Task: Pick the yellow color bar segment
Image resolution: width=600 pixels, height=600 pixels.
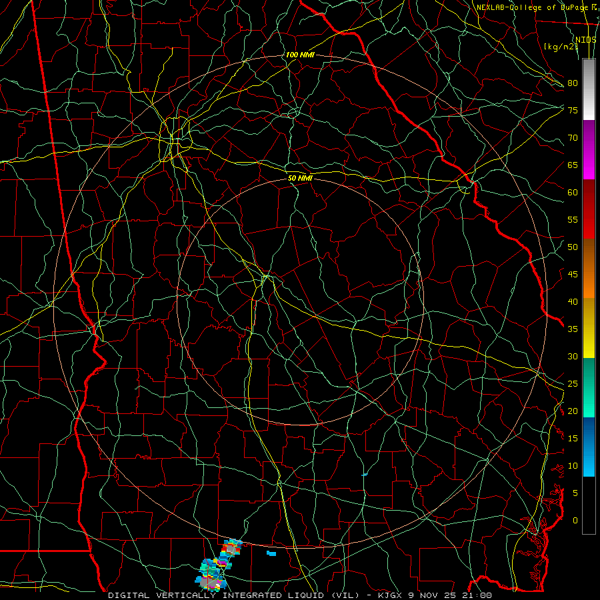Action: 589,328
